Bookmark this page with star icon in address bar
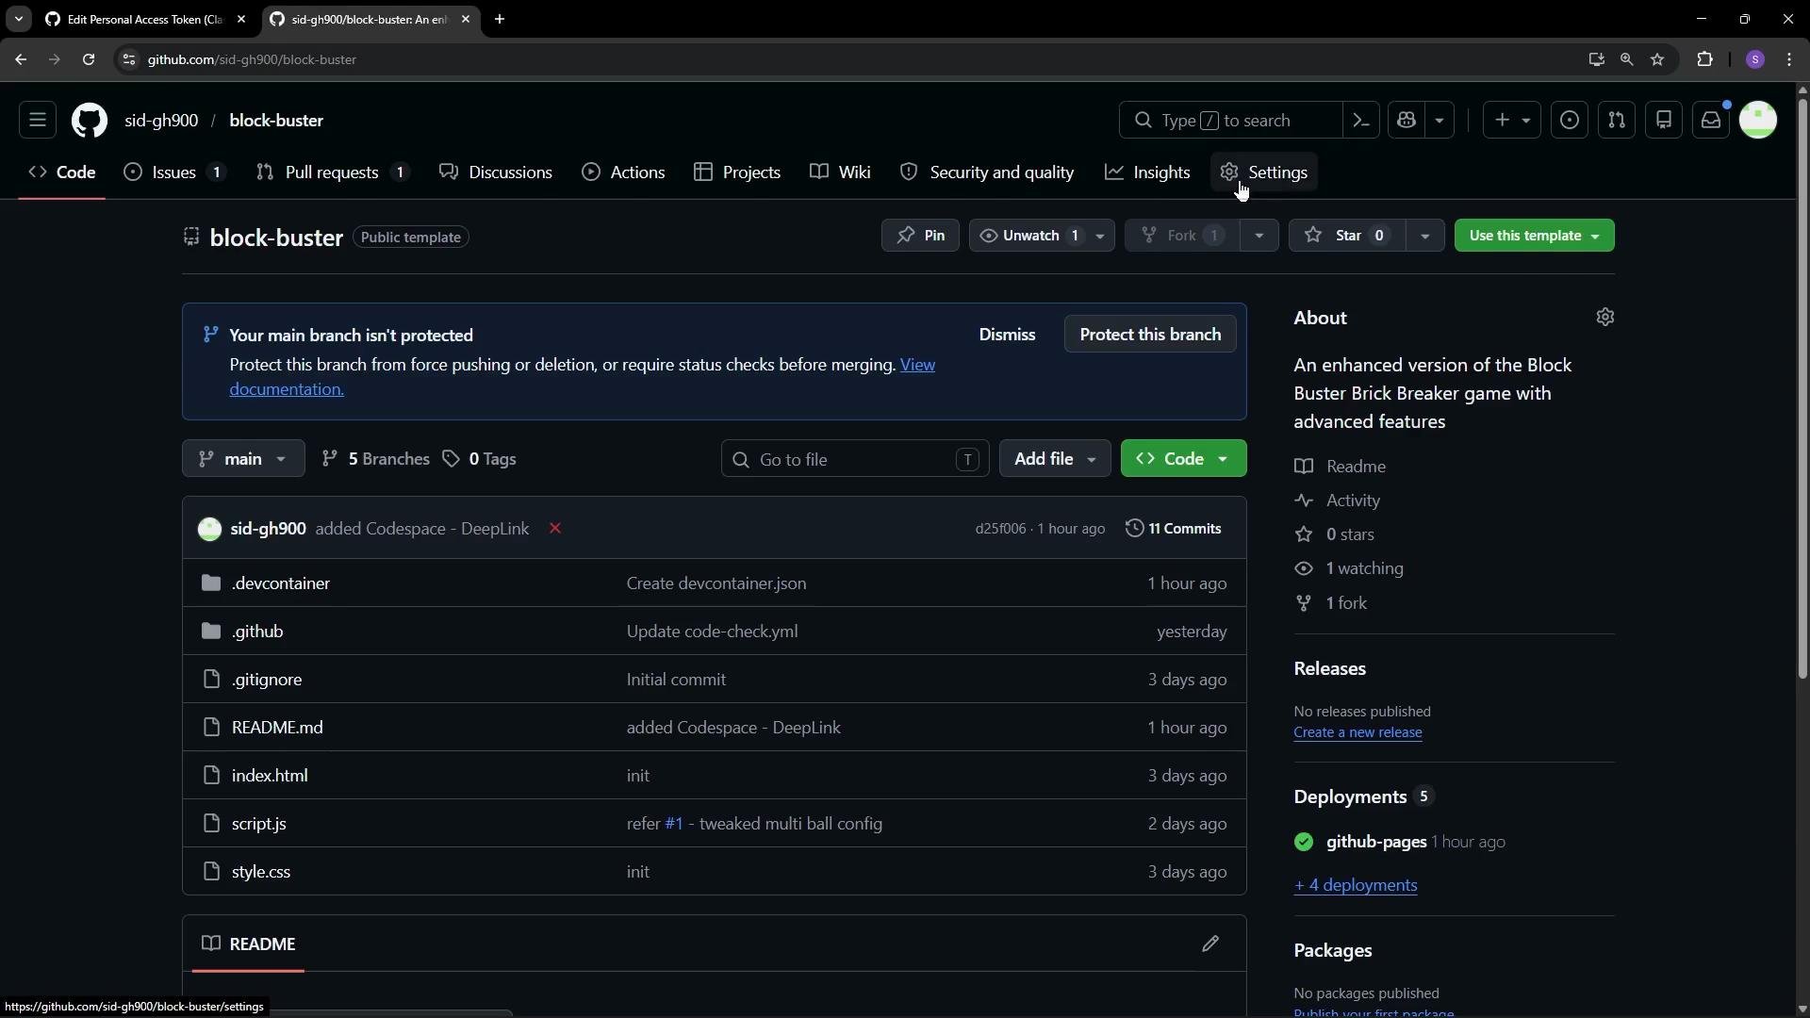This screenshot has height=1018, width=1810. [1657, 59]
